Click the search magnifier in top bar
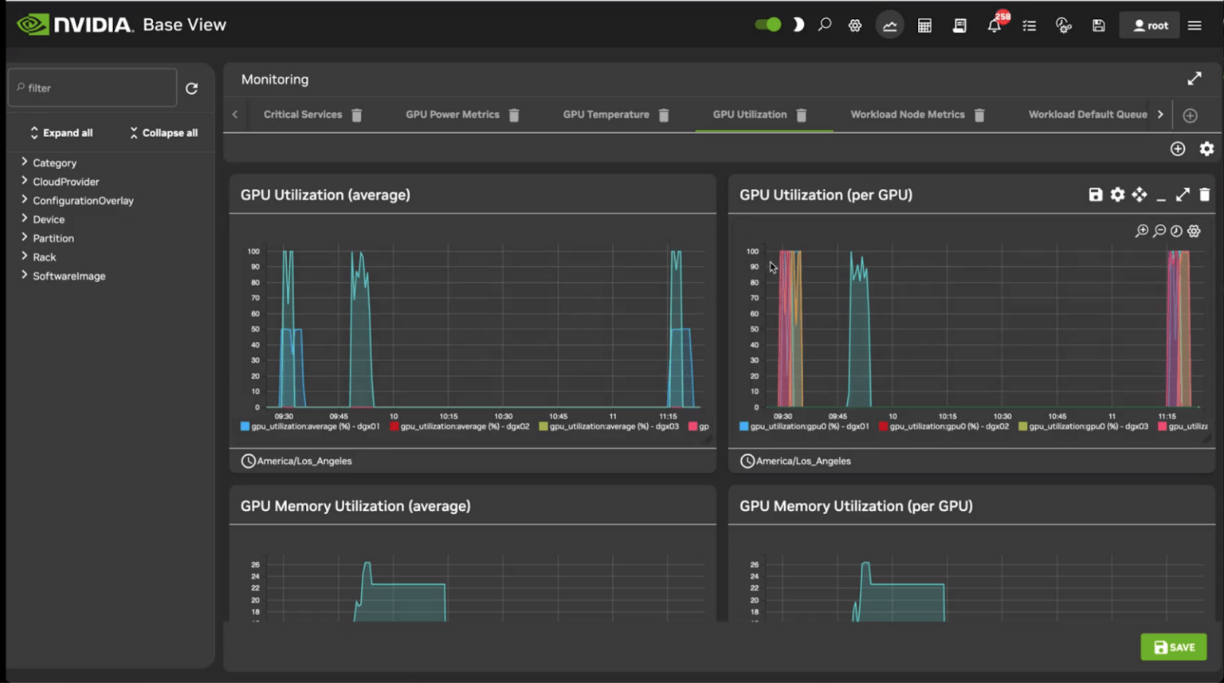The height and width of the screenshot is (683, 1224). coord(825,25)
